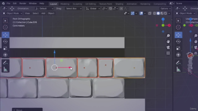Viewport: 198px width, 111px height.
Task: Open editor type dropdown in left viewport
Action: pos(5,9)
